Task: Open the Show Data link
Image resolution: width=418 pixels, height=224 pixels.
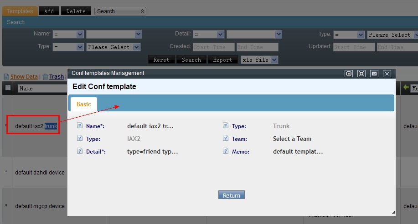Action: click(24, 77)
